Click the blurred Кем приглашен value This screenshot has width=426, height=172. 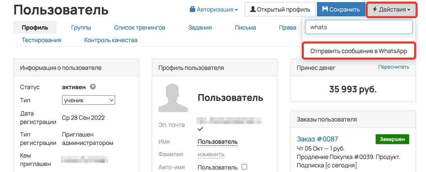[85, 159]
